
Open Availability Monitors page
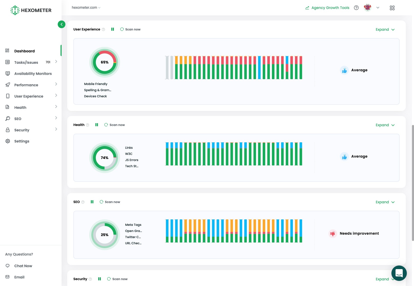(x=33, y=73)
